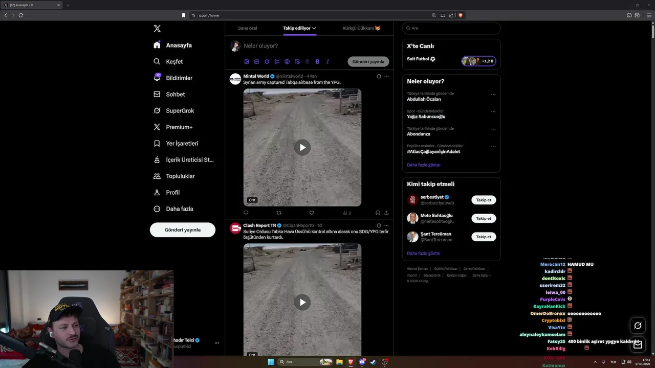Screen dimensions: 655x368
Task: Click Brave Shields icon in address bar
Action: click(x=461, y=15)
